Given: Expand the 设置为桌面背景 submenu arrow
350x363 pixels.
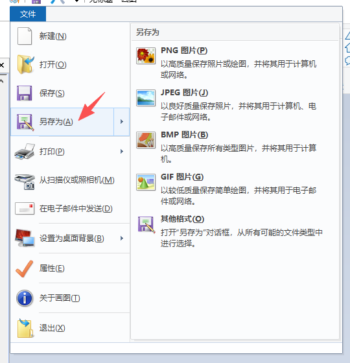Looking at the screenshot, I should [122, 239].
